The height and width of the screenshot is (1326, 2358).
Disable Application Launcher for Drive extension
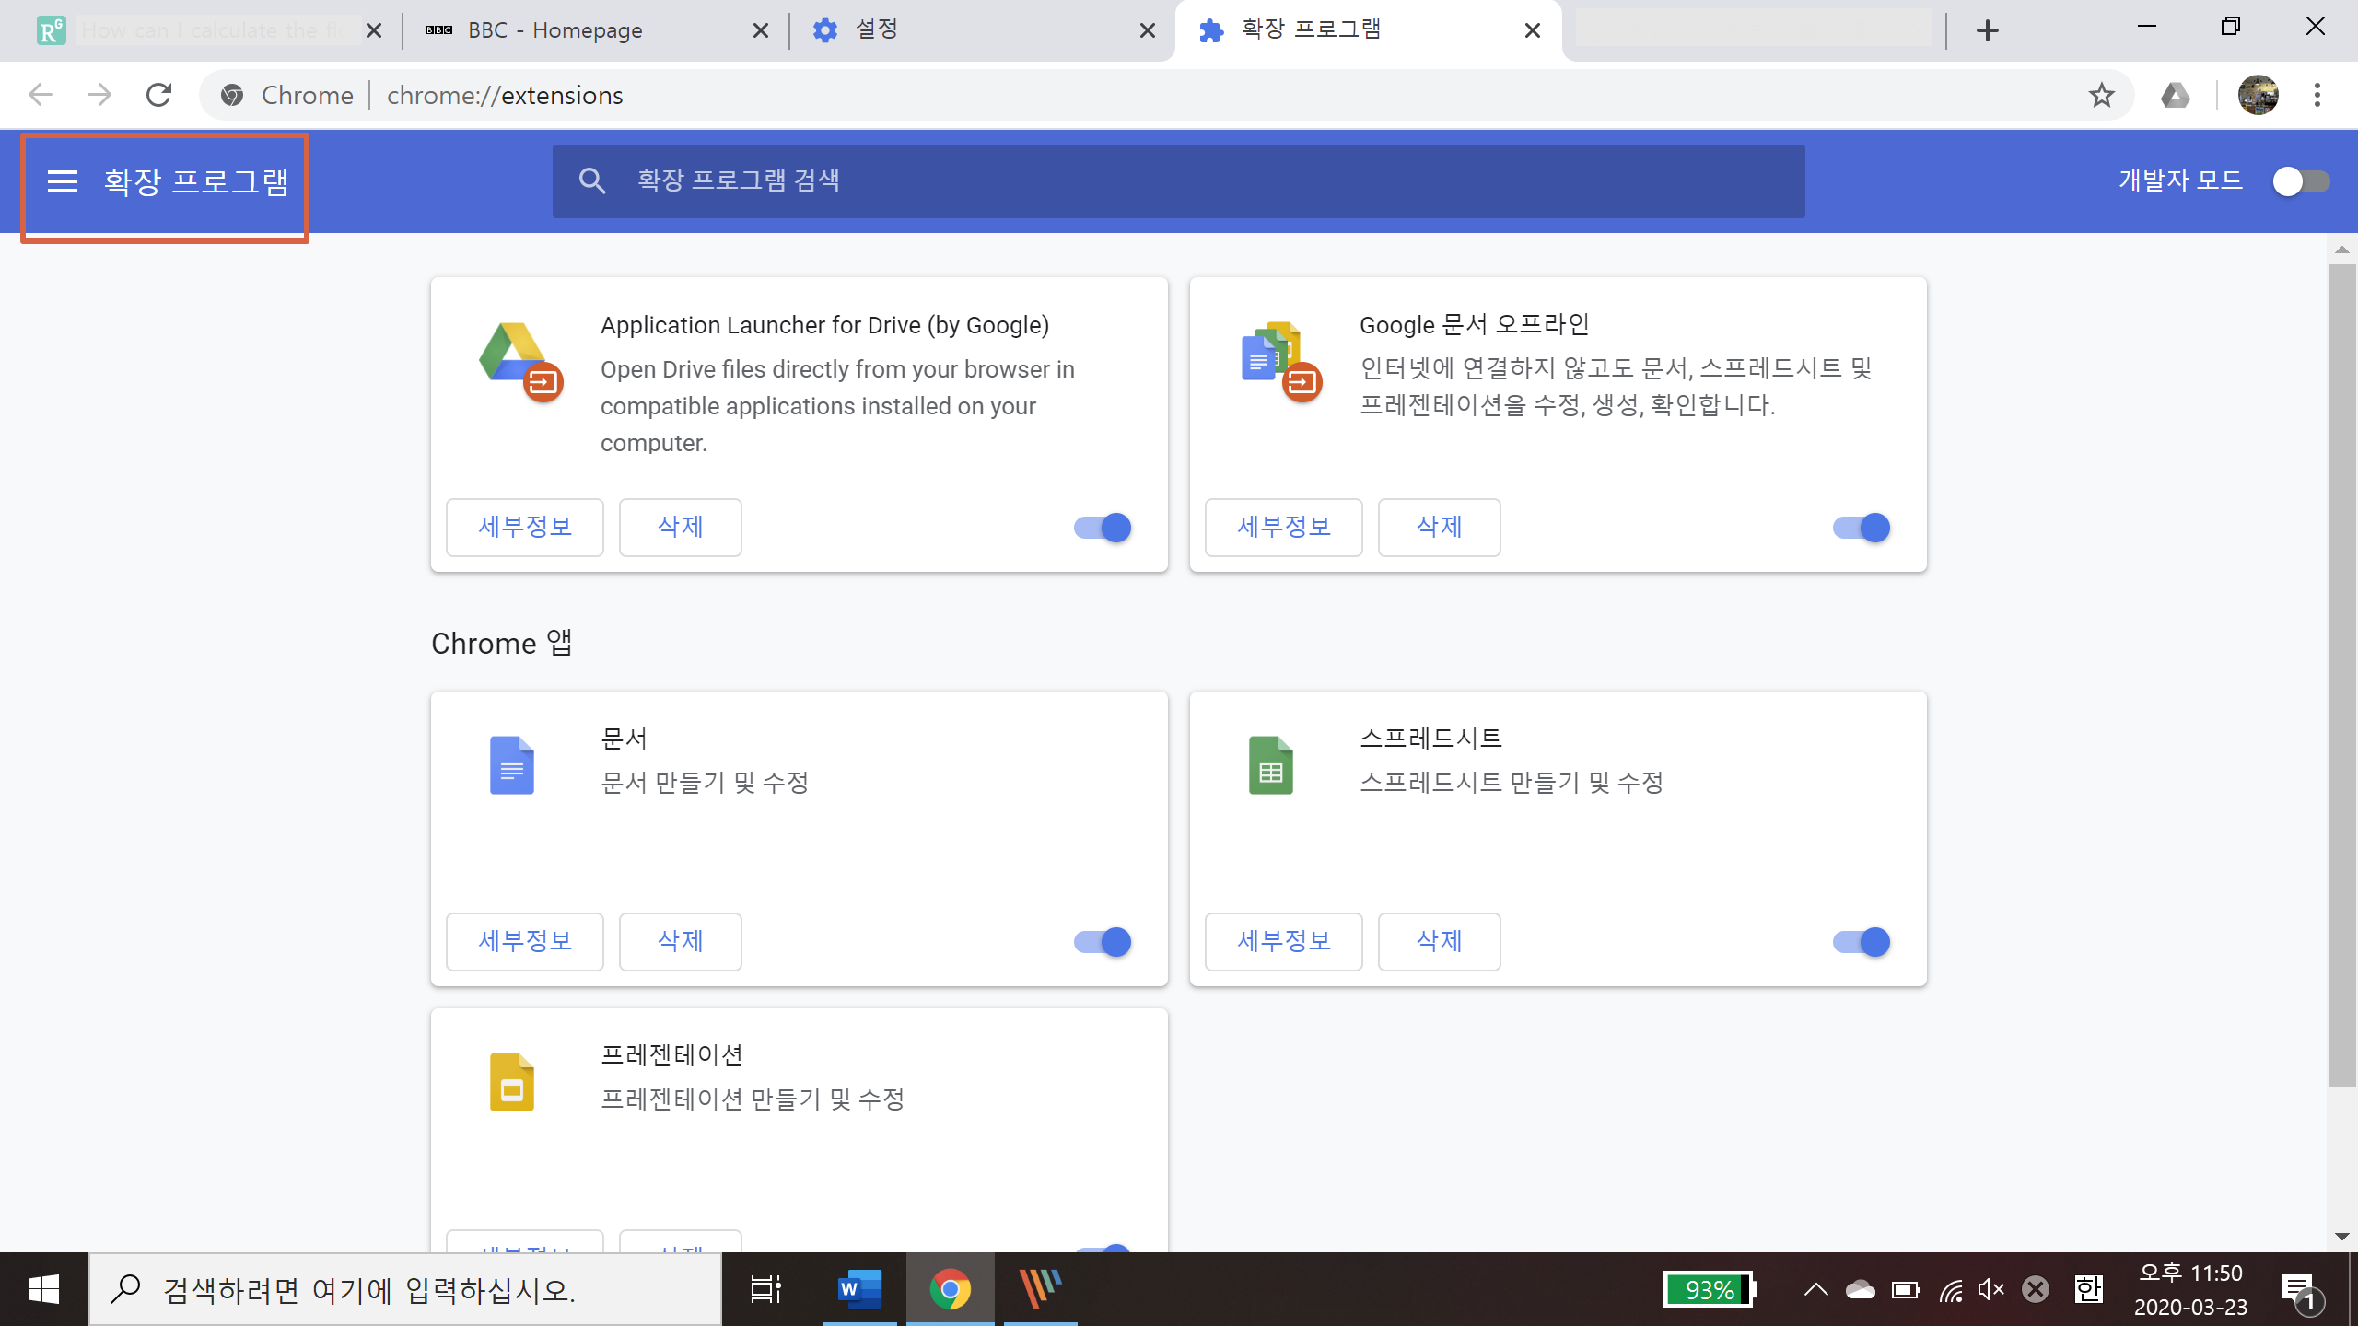(1103, 528)
